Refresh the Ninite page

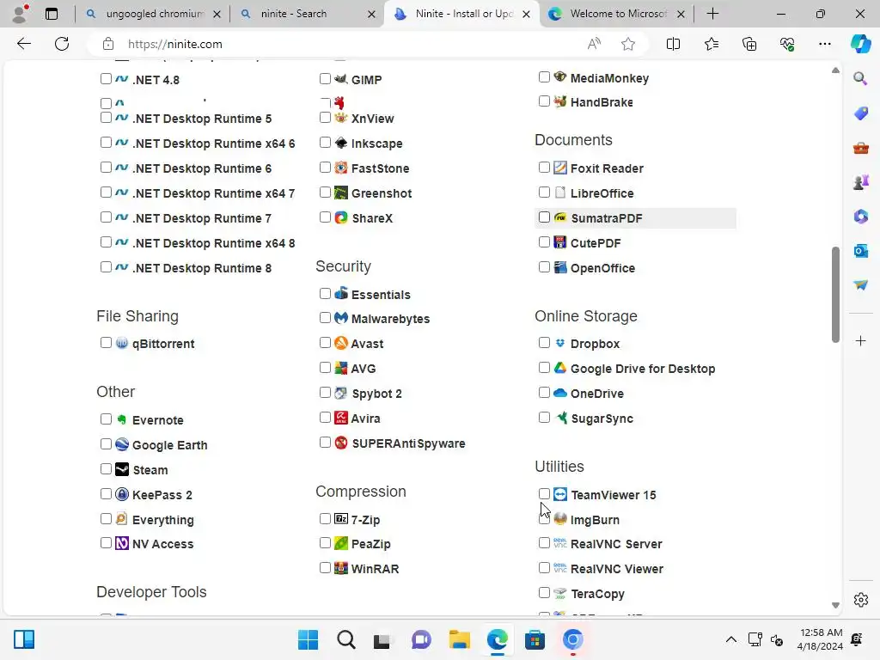tap(62, 44)
